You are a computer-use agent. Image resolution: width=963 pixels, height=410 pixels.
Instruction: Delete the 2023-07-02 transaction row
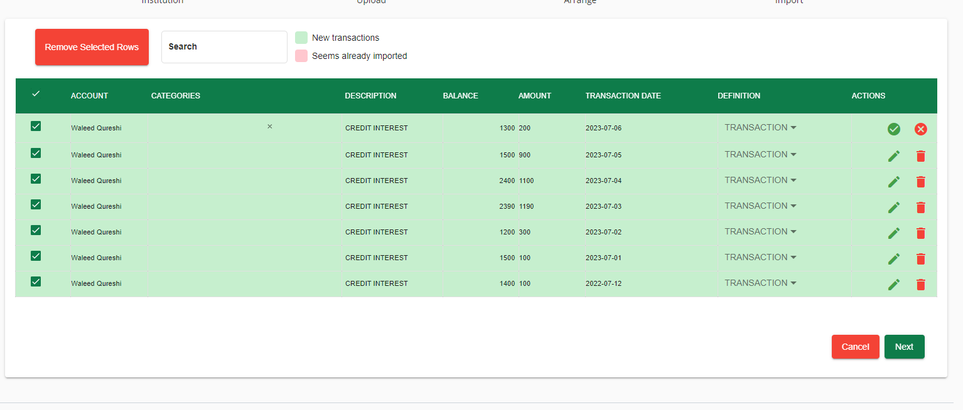pos(920,233)
